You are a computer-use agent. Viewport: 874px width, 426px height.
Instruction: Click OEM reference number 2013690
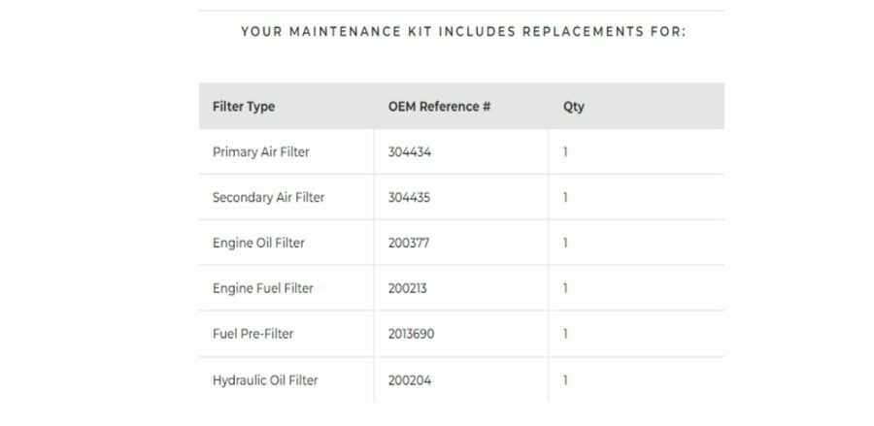[411, 334]
